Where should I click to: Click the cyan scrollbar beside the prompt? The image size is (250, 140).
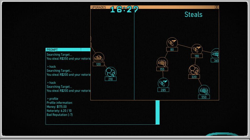point(157,112)
